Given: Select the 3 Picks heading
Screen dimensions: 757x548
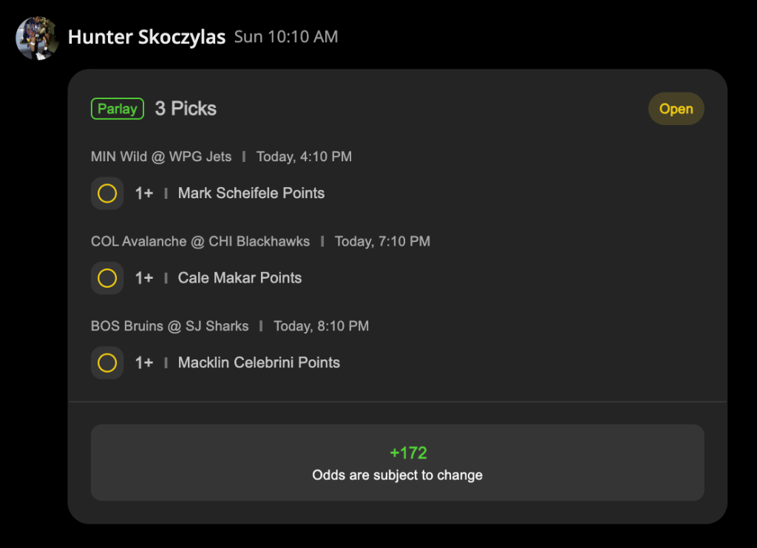Looking at the screenshot, I should coord(186,109).
